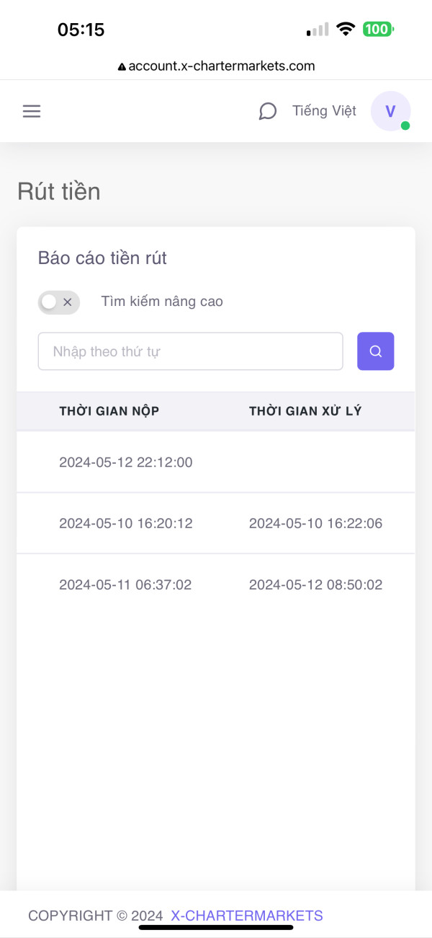The height and width of the screenshot is (938, 432).
Task: Tap the Wi-Fi status icon
Action: pos(346,30)
